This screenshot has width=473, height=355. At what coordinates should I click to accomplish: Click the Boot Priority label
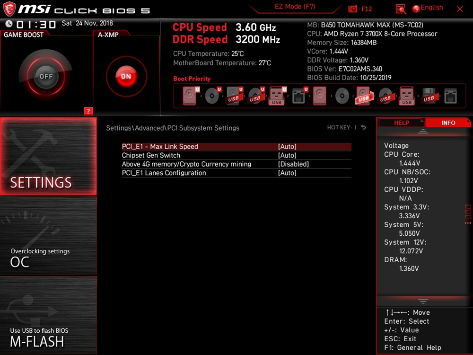pos(192,79)
